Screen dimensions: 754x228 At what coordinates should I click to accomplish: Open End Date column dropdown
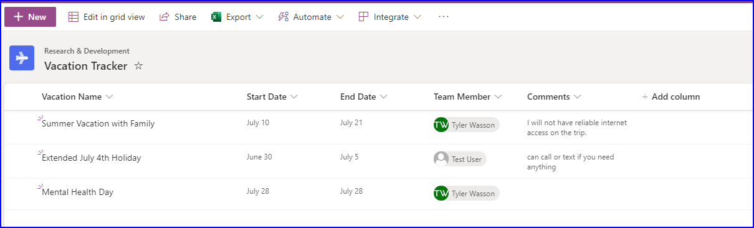pos(384,97)
